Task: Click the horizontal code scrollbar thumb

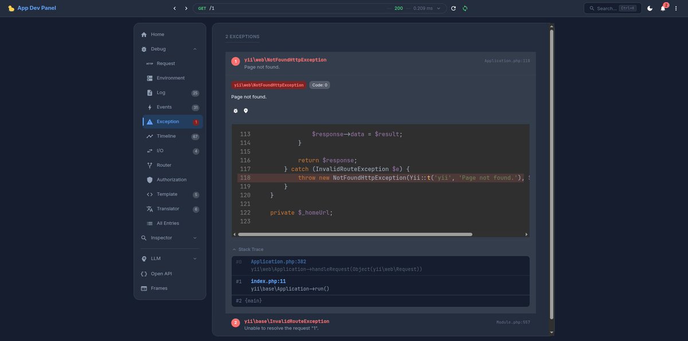Action: coord(355,234)
